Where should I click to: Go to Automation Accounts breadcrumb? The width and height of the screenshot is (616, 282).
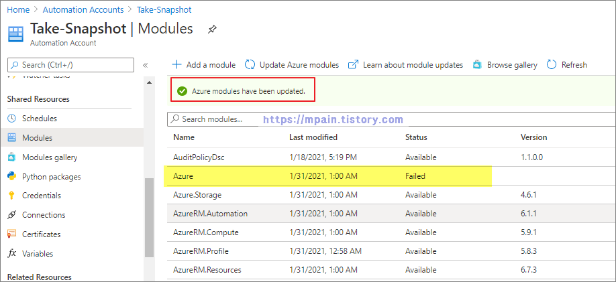83,9
